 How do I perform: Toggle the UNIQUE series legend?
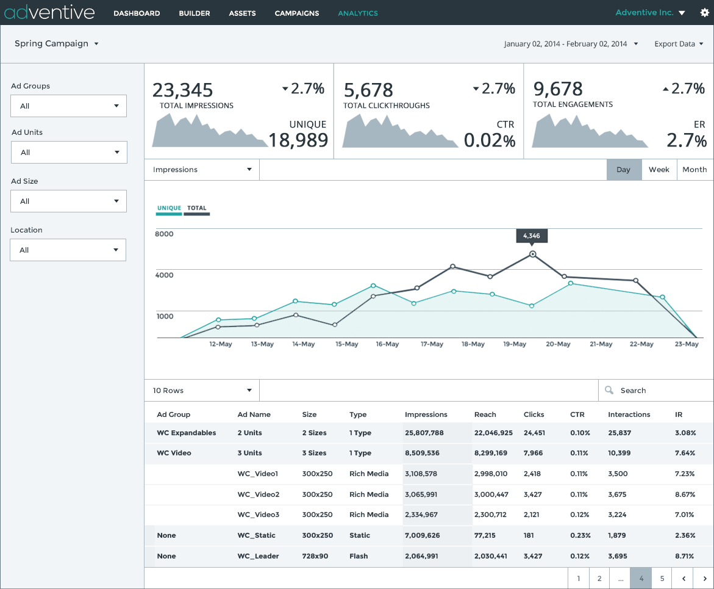[169, 209]
